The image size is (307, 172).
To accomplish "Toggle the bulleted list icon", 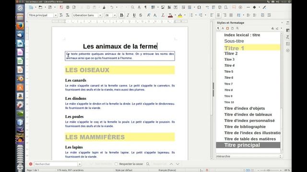I will [x=191, y=15].
